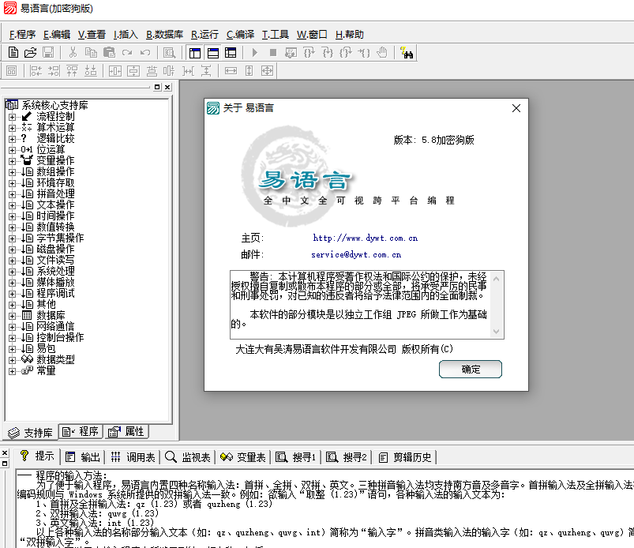Click the Copy toolbar icon
The height and width of the screenshot is (548, 634).
pyautogui.click(x=91, y=53)
